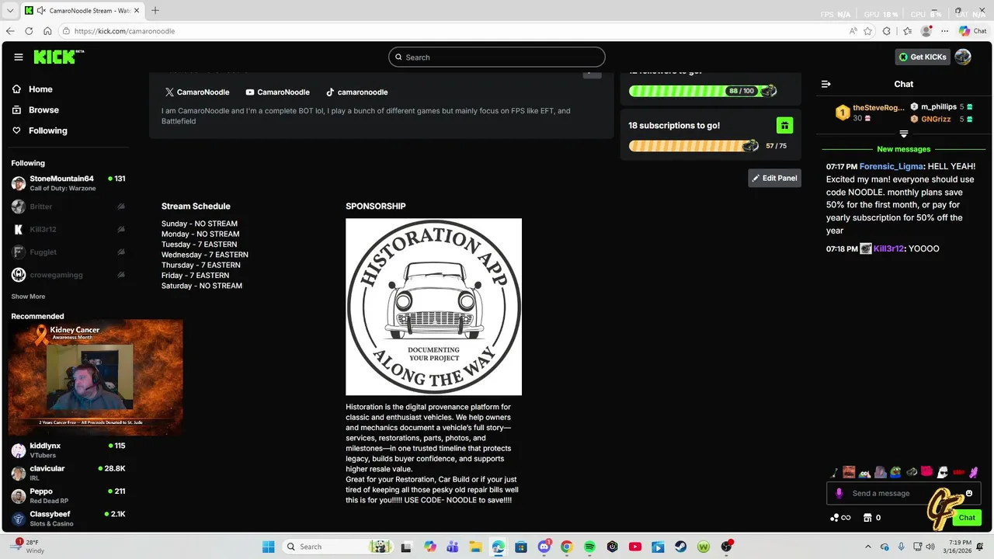
Task: Click New messages divider in chat
Action: [903, 149]
